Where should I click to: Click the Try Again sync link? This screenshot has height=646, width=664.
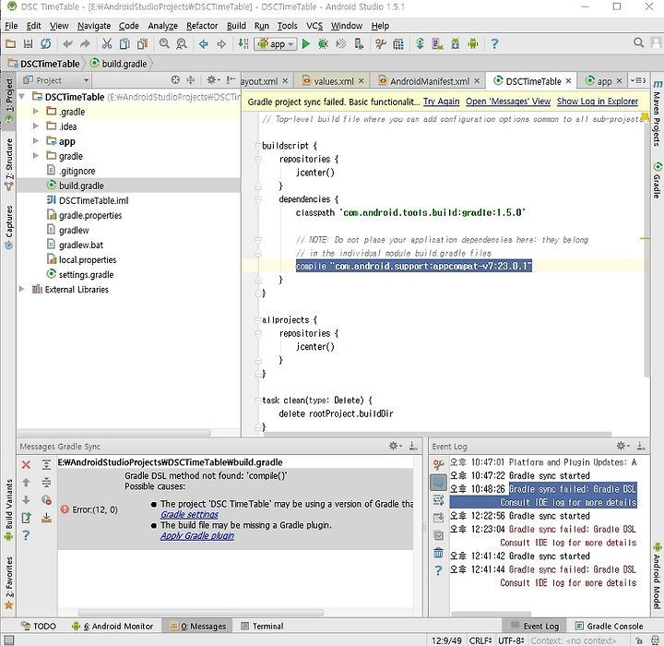441,102
